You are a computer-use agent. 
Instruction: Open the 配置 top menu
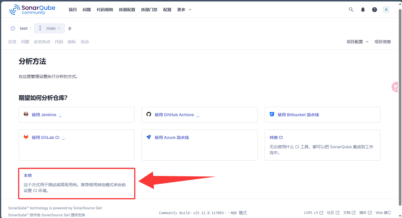tap(167, 10)
